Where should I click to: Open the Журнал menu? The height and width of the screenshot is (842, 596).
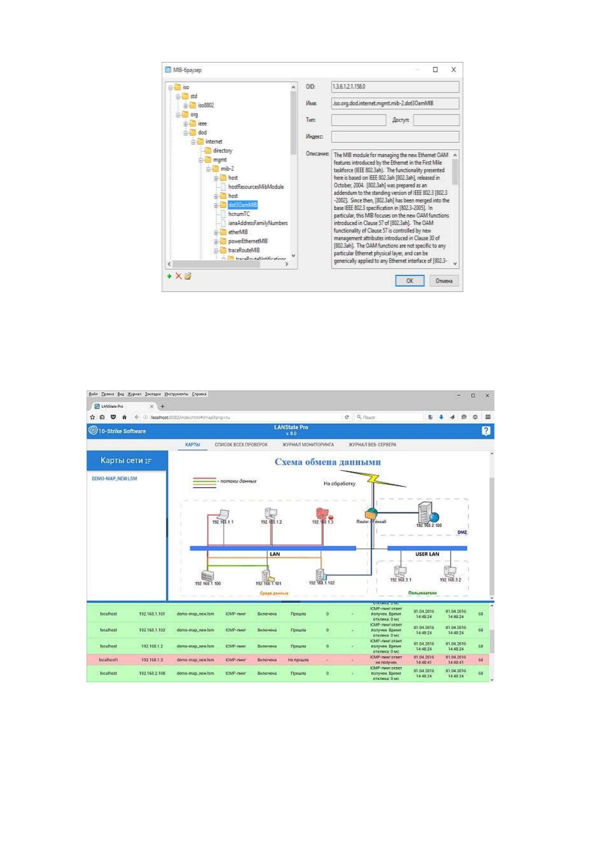click(134, 394)
